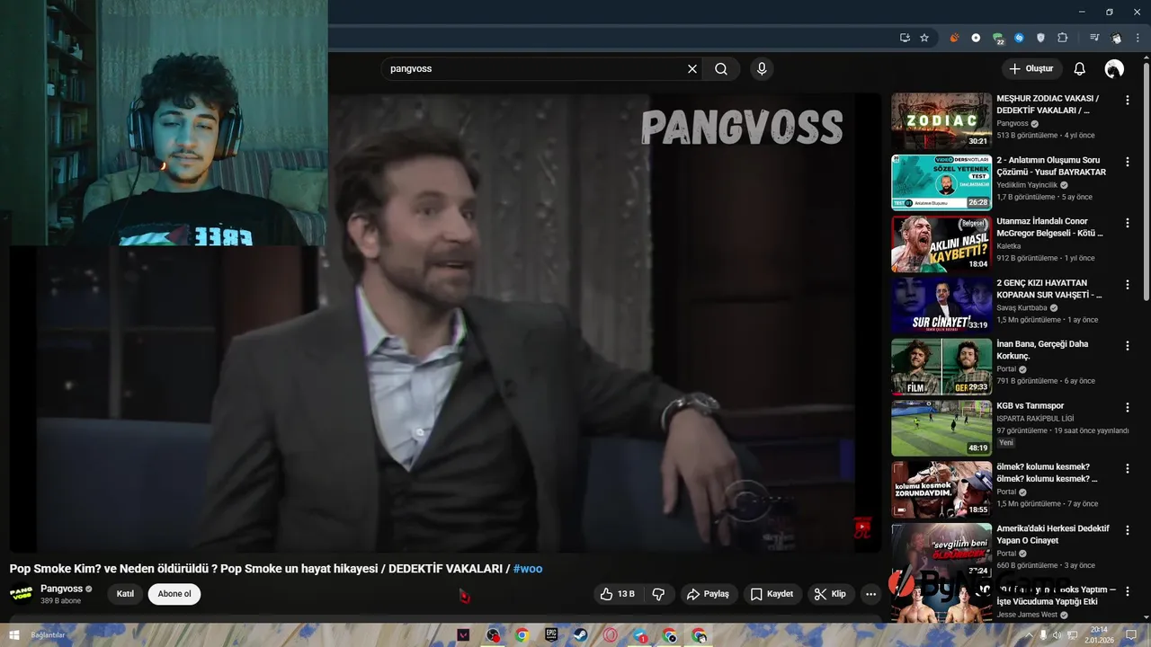Viewport: 1151px width, 647px height.
Task: Join the channel with Katıl
Action: (x=125, y=594)
